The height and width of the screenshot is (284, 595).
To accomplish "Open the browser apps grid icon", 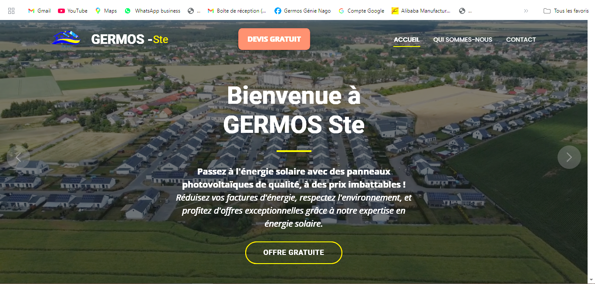I will [x=11, y=11].
